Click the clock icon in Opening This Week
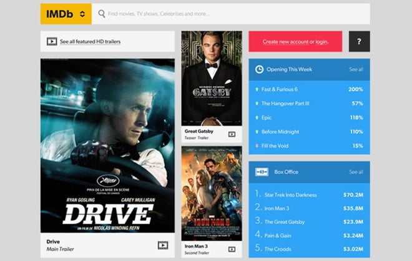The width and height of the screenshot is (412, 261). pos(259,69)
